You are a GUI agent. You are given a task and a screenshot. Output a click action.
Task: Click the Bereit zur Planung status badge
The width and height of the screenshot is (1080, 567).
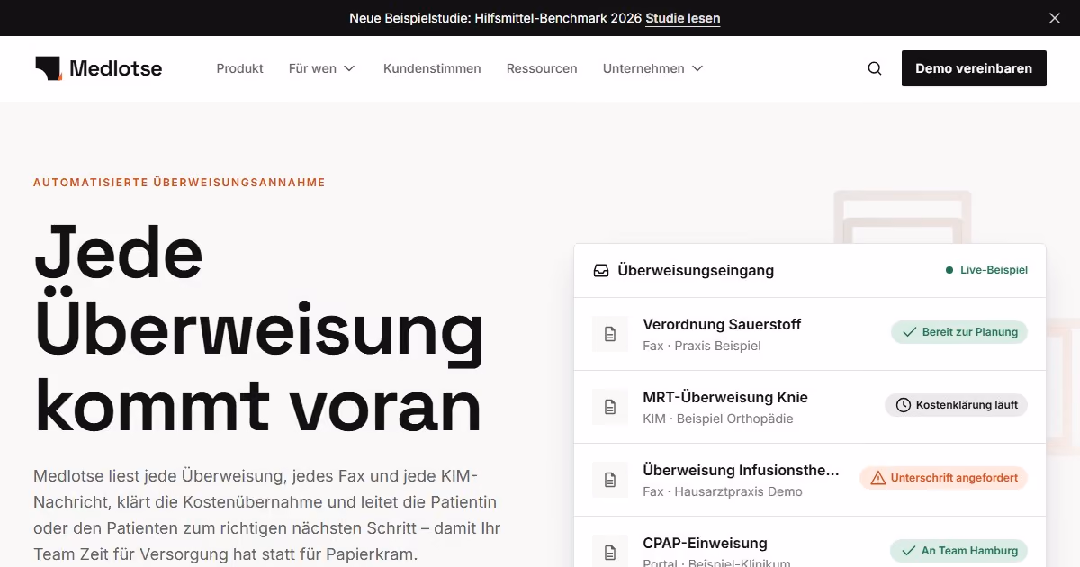click(959, 332)
